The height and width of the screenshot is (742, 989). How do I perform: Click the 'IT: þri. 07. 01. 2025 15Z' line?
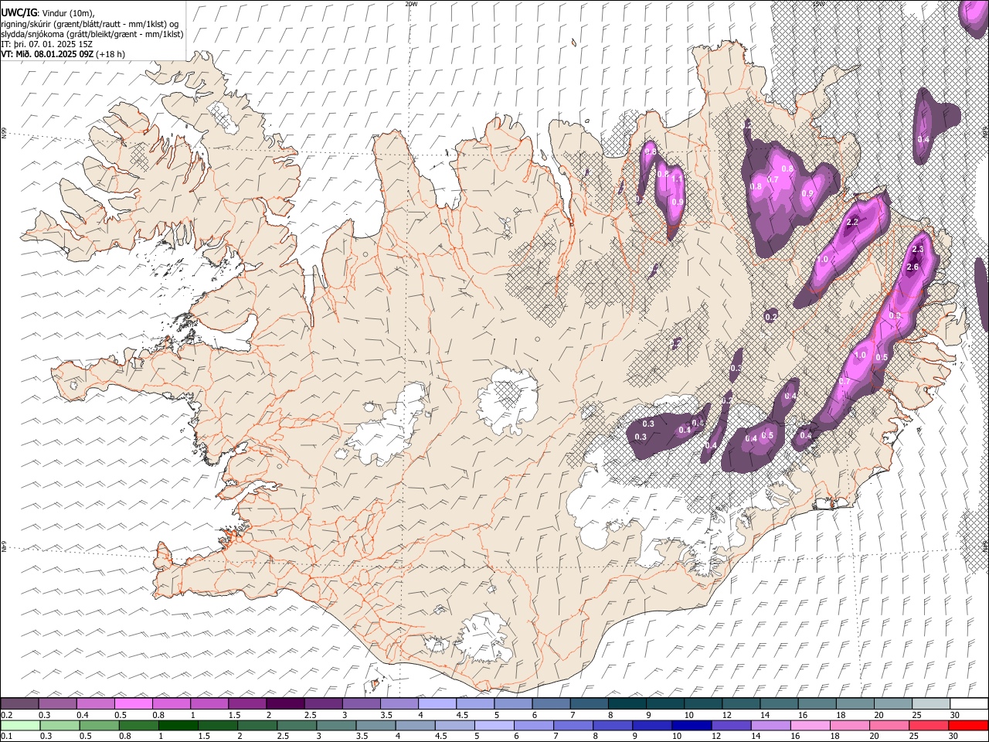pyautogui.click(x=48, y=44)
